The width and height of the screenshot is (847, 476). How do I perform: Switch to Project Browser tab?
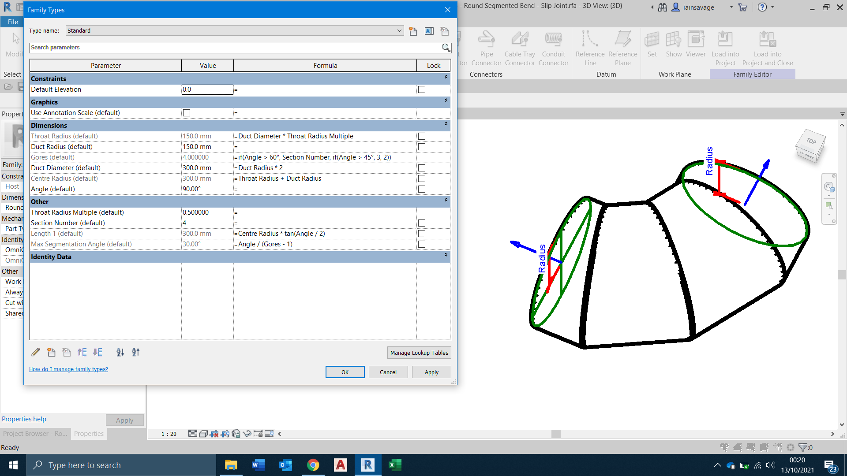click(35, 434)
